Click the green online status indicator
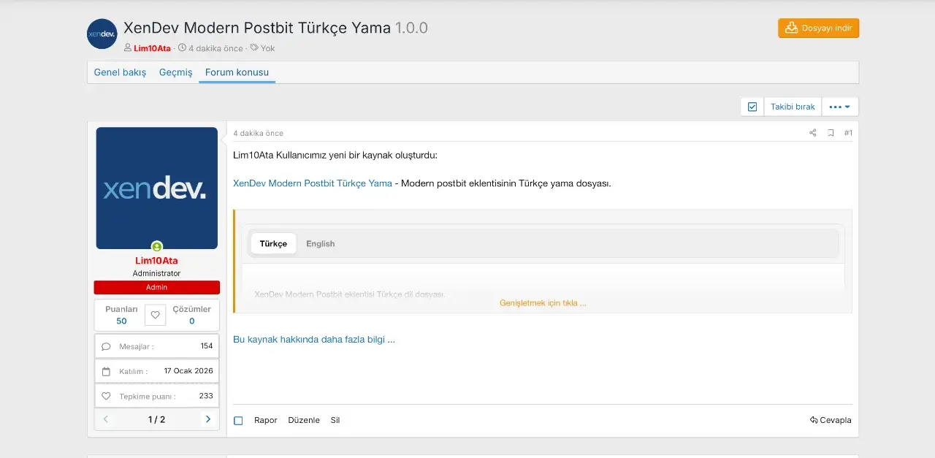 [157, 247]
